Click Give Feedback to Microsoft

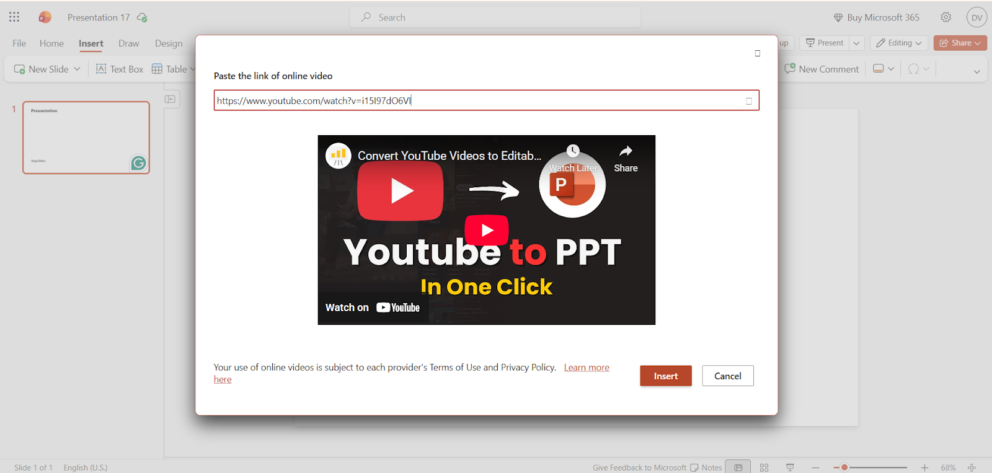click(639, 467)
